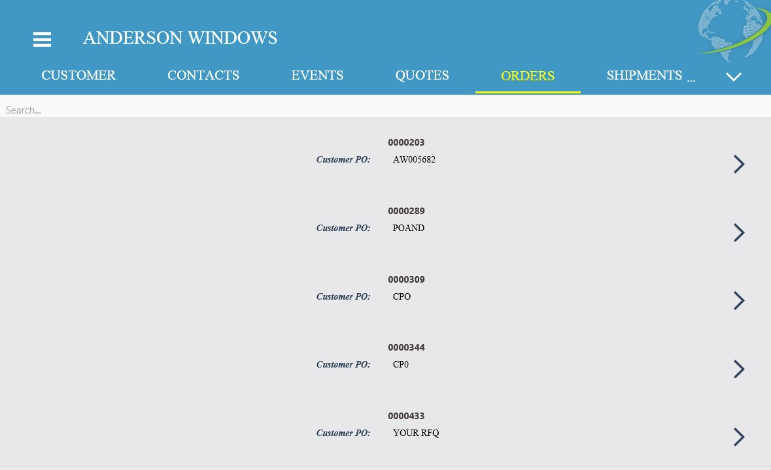The width and height of the screenshot is (771, 470).
Task: Open order 0000289 with the arrow
Action: point(739,232)
